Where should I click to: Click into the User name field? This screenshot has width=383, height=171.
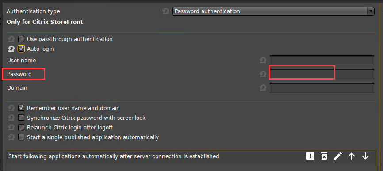pyautogui.click(x=322, y=60)
